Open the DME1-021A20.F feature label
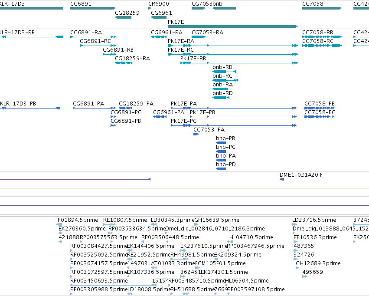Viewport: 369px width, 296px height. click(301, 175)
